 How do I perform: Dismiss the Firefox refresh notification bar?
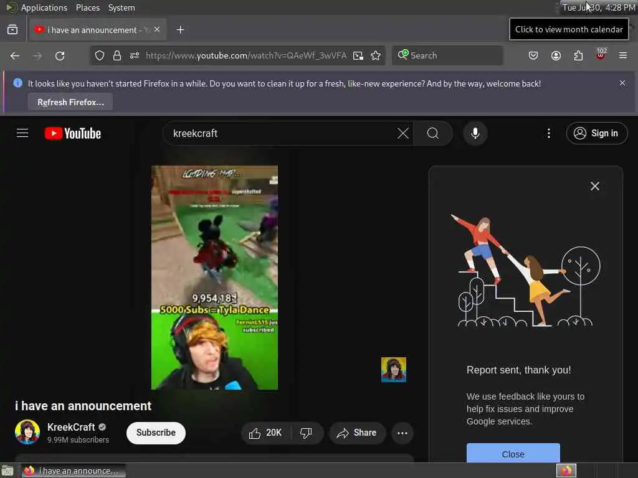(622, 83)
